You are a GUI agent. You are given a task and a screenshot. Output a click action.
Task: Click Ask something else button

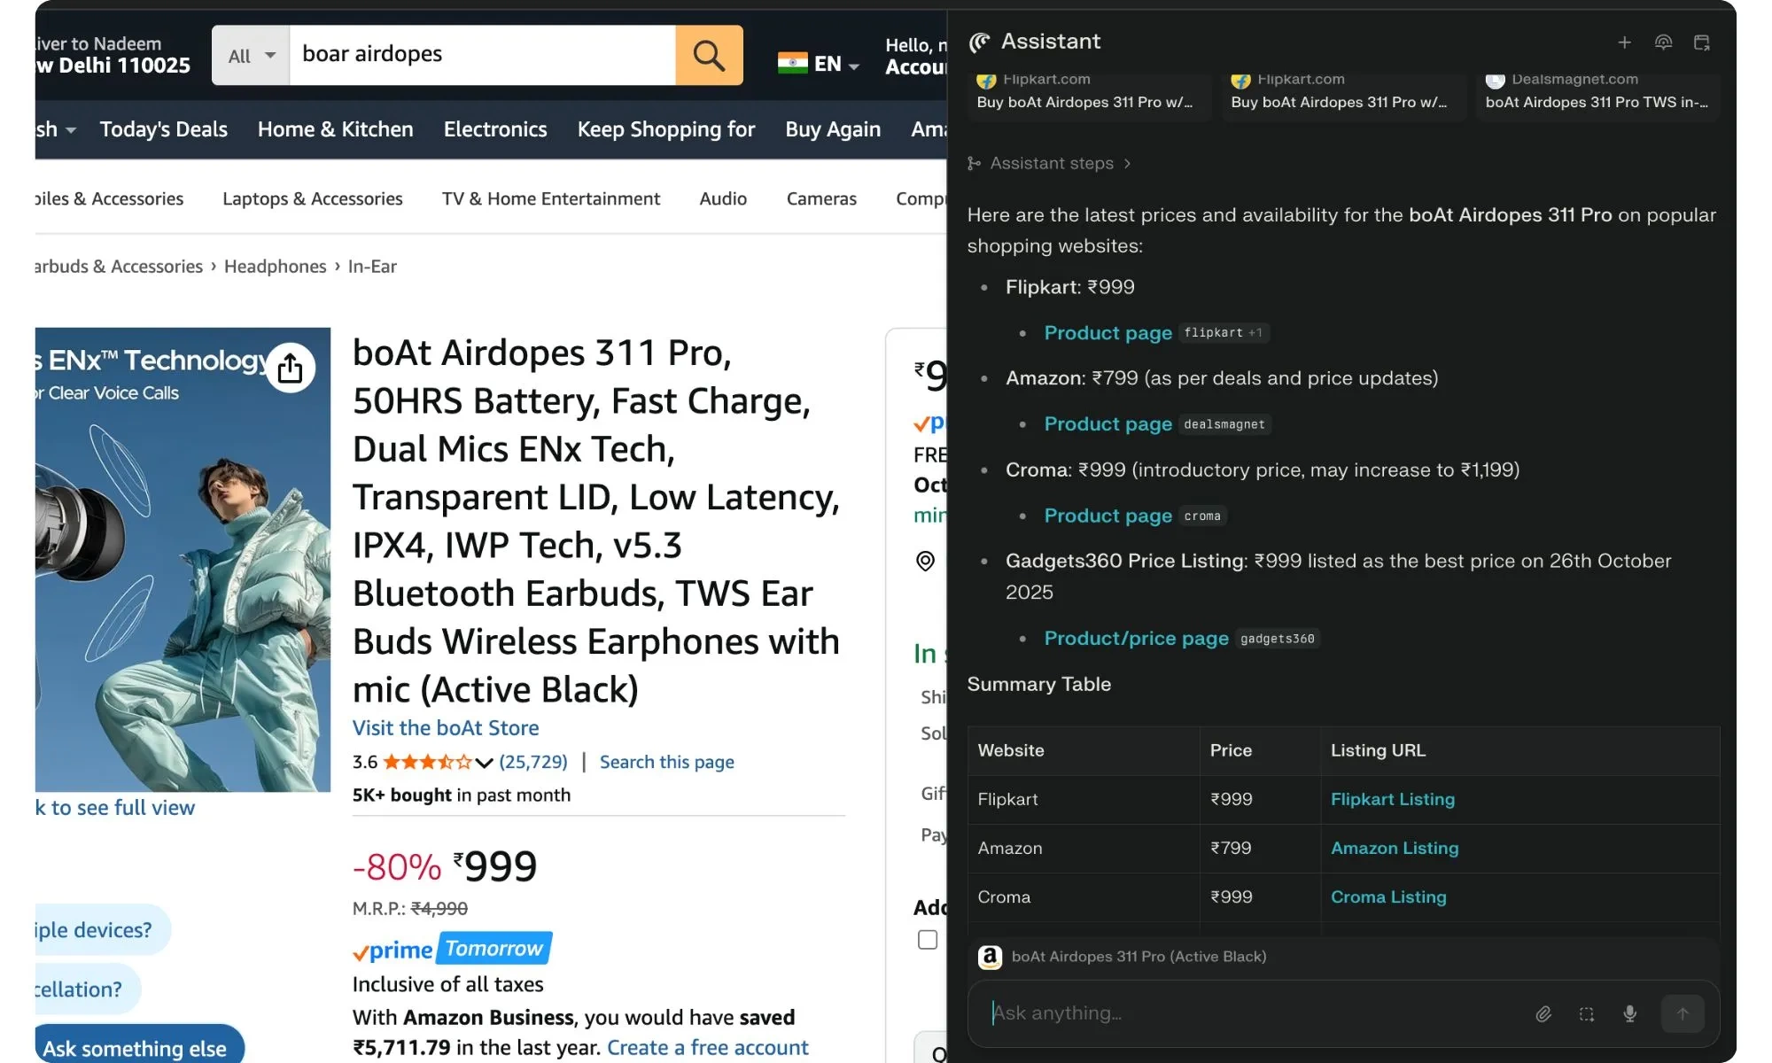click(x=135, y=1048)
